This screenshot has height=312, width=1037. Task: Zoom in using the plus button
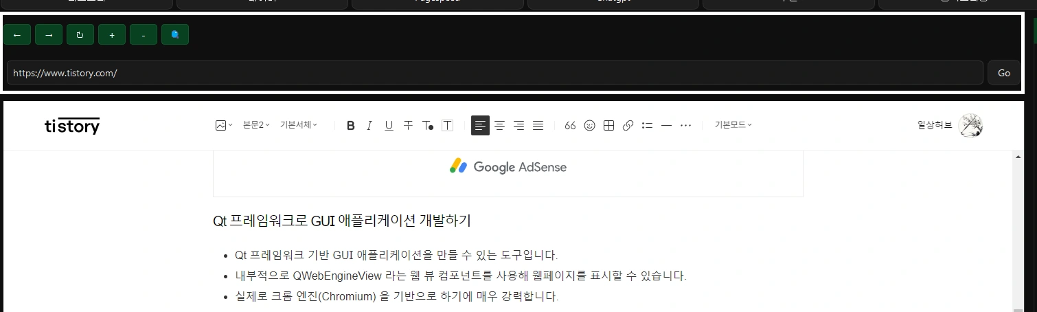(x=112, y=34)
